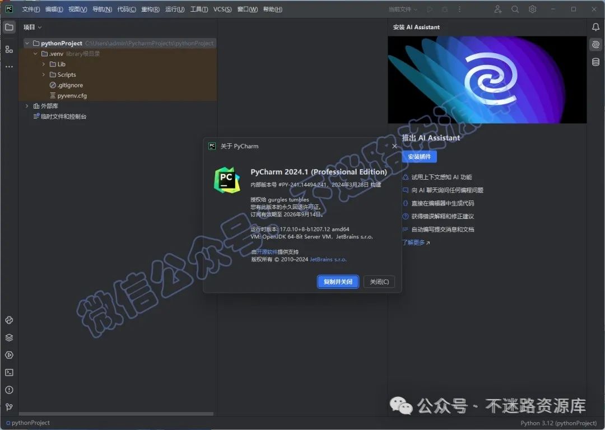Open the 重构(R) menu
Image resolution: width=605 pixels, height=430 pixels.
151,10
